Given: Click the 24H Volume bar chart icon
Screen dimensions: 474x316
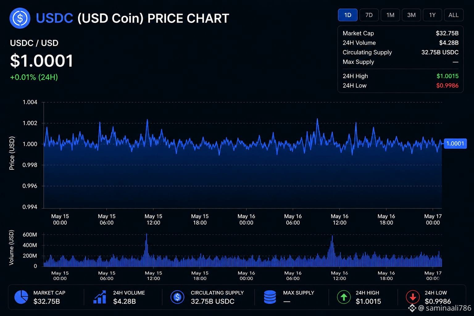Looking at the screenshot, I should tap(100, 297).
